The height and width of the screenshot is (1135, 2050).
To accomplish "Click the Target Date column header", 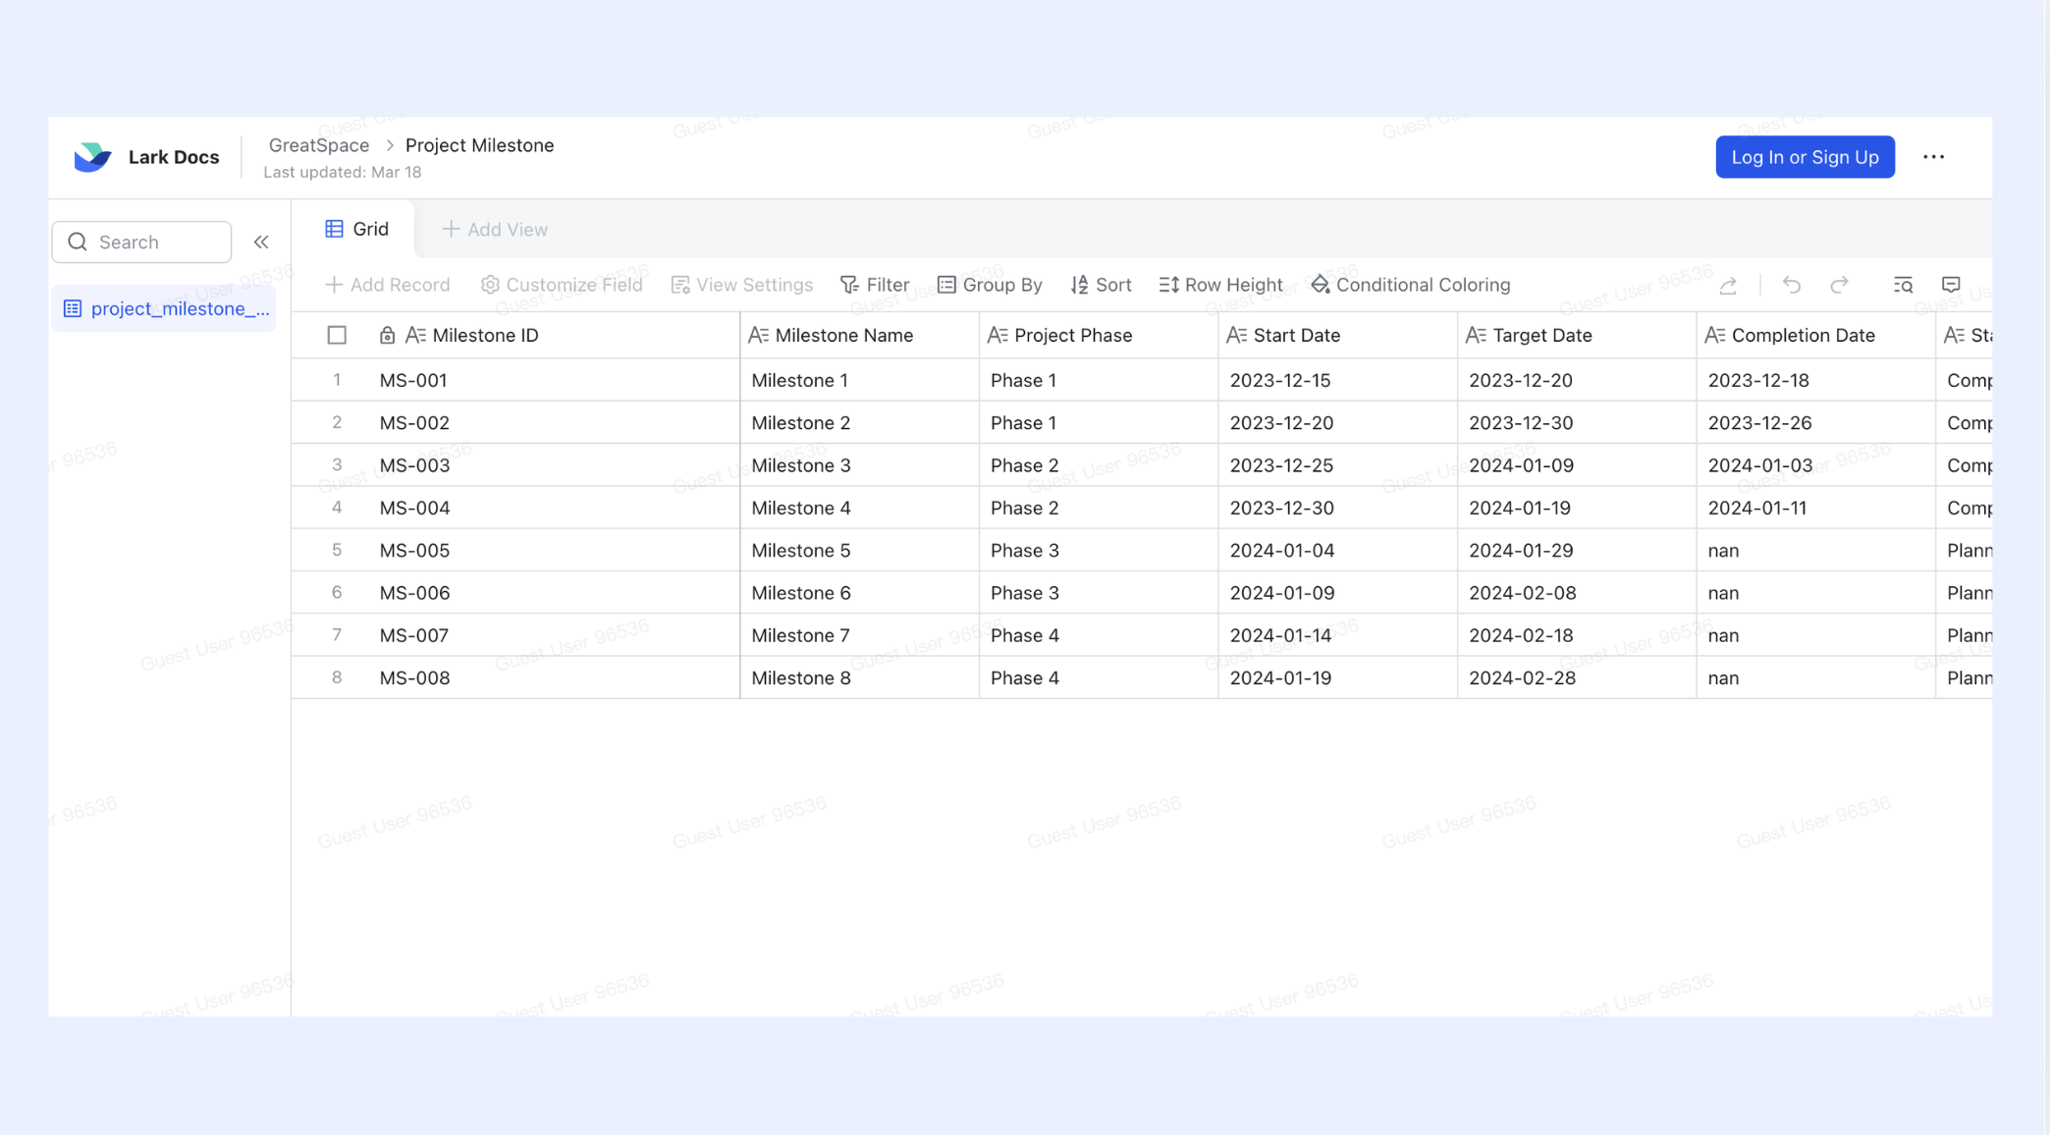I will 1577,335.
